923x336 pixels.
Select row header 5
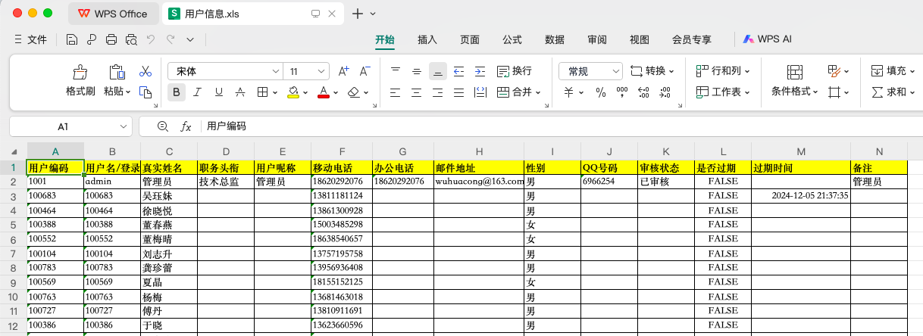(13, 225)
